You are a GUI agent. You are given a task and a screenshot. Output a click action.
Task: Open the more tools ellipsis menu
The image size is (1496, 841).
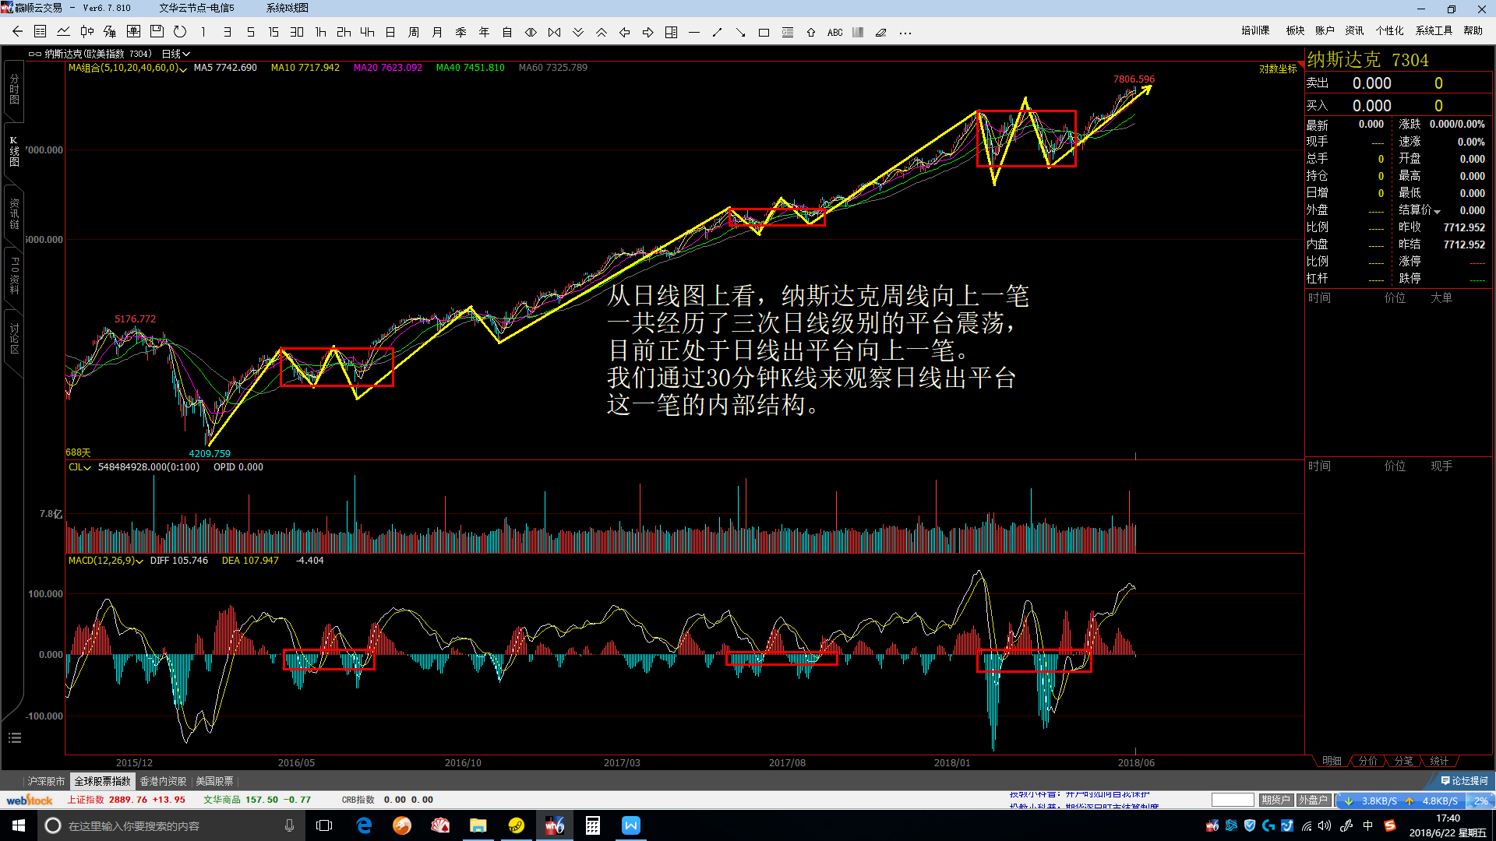[x=905, y=32]
